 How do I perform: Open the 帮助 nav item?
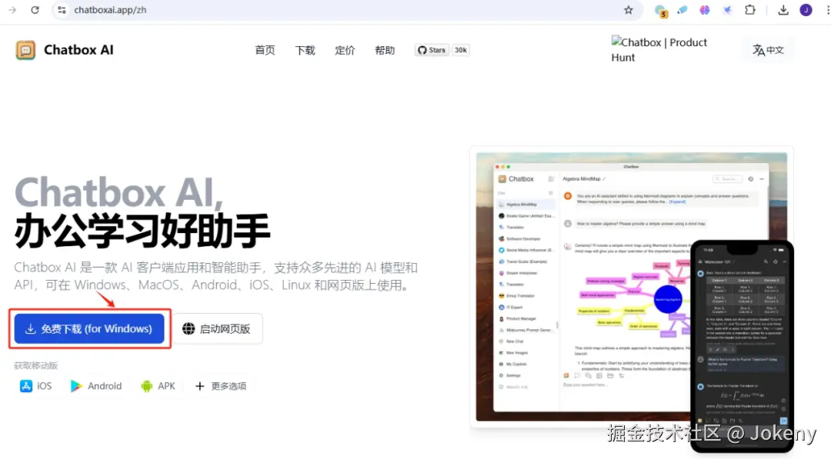coord(385,50)
